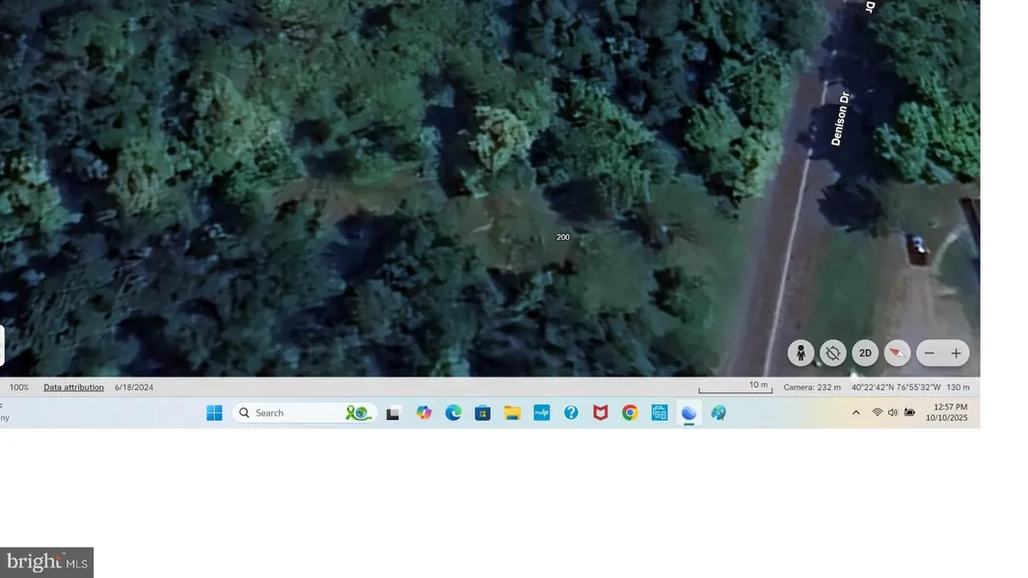Open the Data attribution link
This screenshot has height=578, width=1028.
(73, 387)
